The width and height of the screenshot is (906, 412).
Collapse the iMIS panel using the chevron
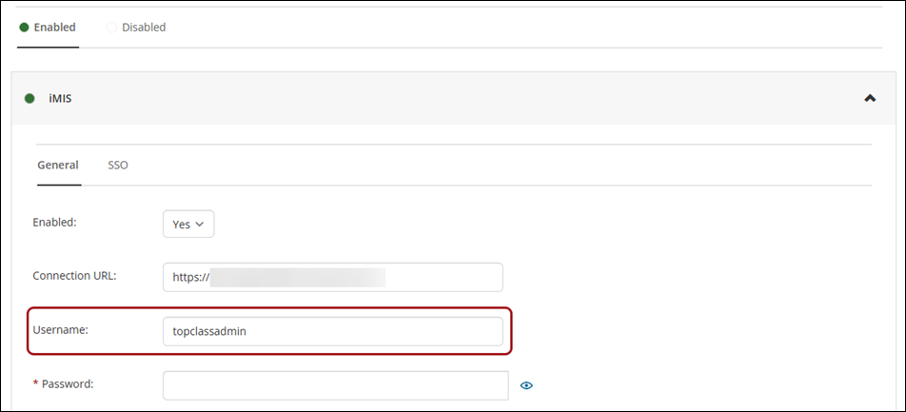(x=870, y=97)
